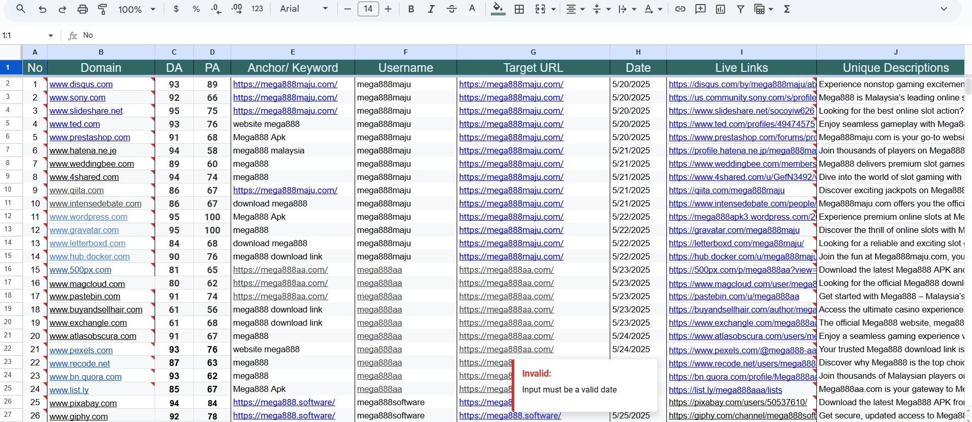Click the name box showing 1:1
This screenshot has height=422, width=972.
[23, 35]
